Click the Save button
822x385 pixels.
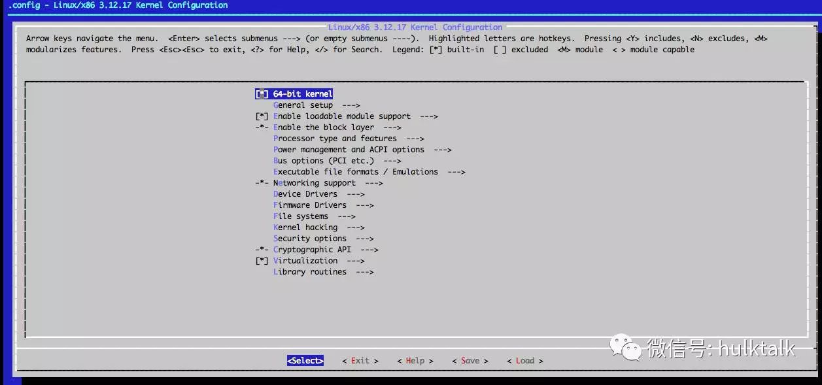pos(470,361)
